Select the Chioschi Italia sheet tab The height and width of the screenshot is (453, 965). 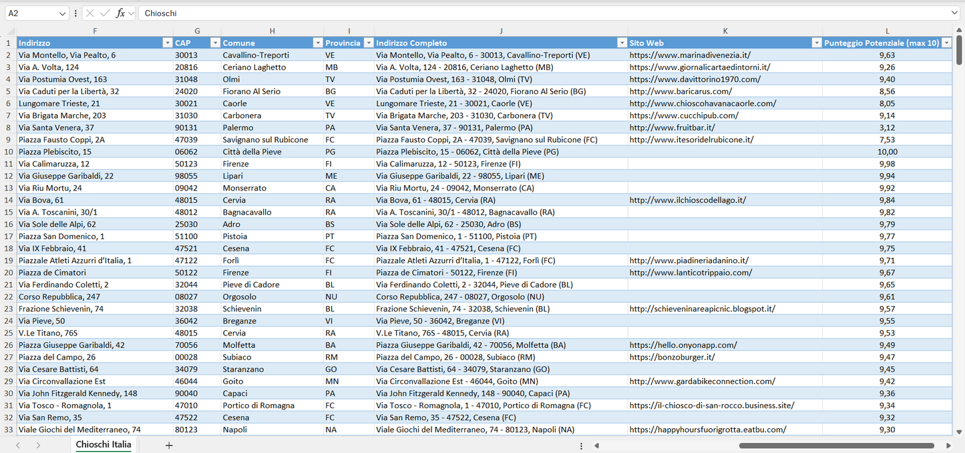[x=103, y=444]
